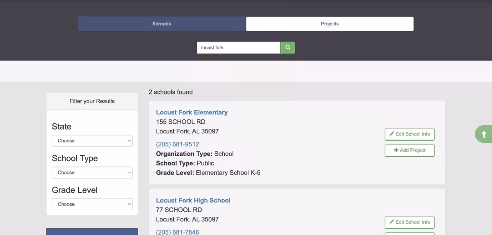Click the 2 schools found text
This screenshot has width=492, height=235.
tap(171, 92)
